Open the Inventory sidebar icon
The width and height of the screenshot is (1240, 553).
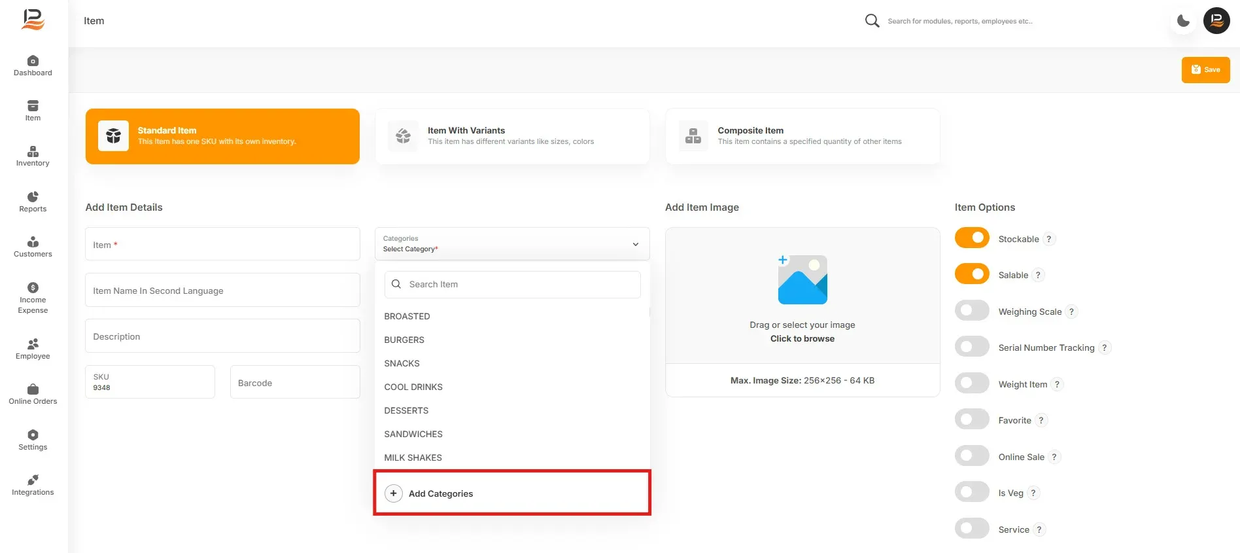(33, 151)
